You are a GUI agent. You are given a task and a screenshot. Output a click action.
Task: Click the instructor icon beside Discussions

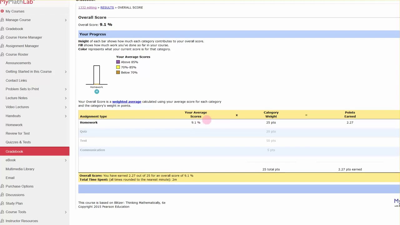(x=2, y=195)
